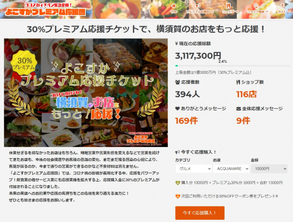Click the question mark guide icon

[x=282, y=6]
